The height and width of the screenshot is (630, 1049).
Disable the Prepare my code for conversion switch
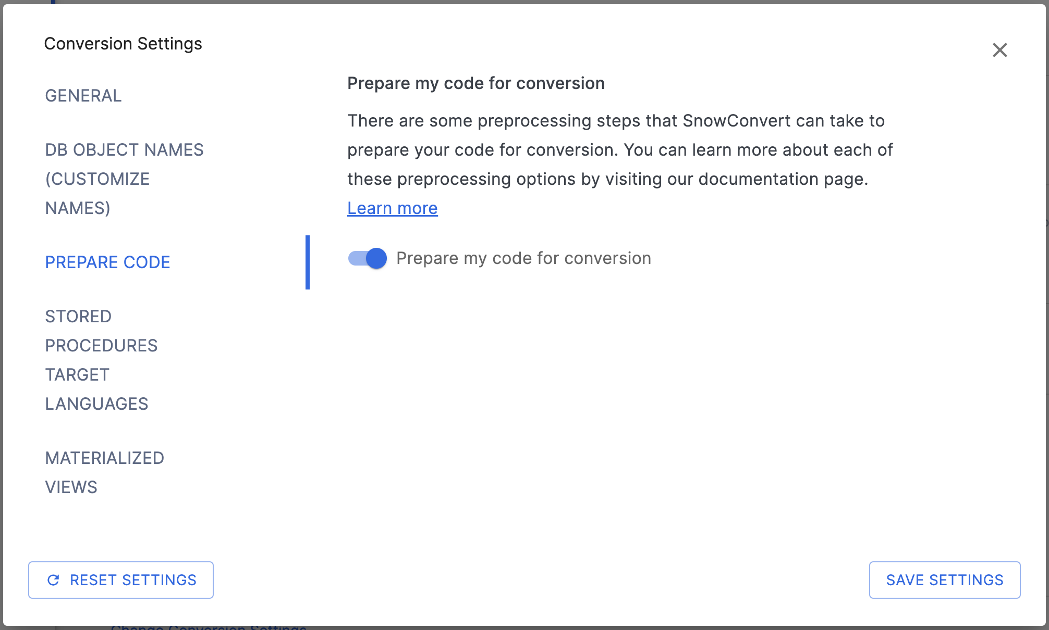[x=367, y=258]
